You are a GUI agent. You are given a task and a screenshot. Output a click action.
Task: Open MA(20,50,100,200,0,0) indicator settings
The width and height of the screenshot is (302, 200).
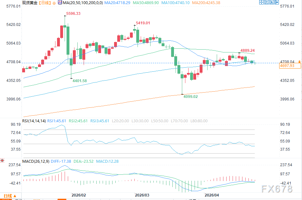click(x=82, y=3)
